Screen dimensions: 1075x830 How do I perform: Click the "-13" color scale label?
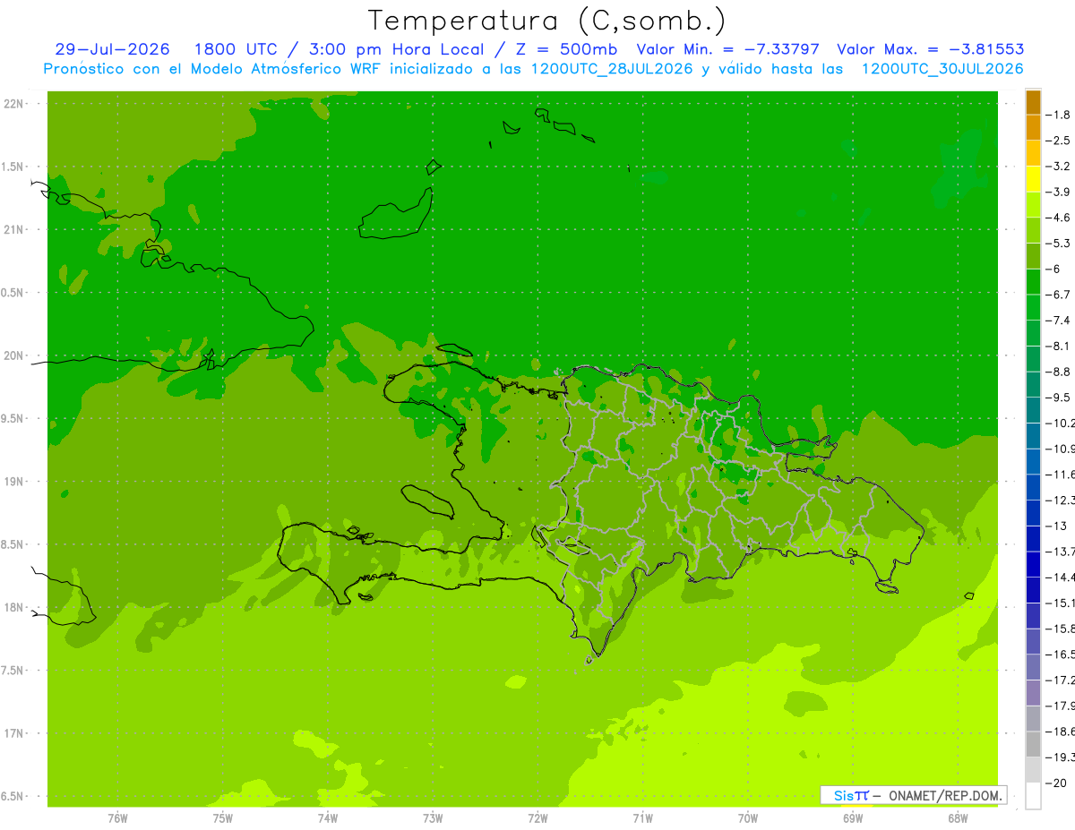point(1057,526)
